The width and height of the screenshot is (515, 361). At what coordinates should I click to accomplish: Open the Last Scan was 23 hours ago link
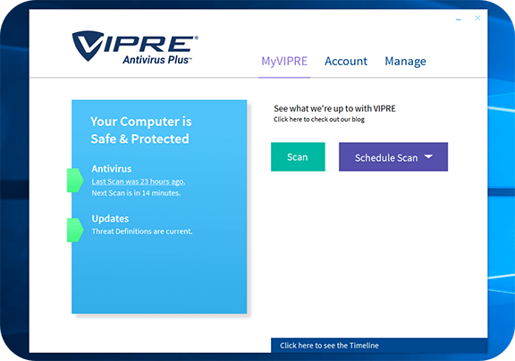[139, 181]
